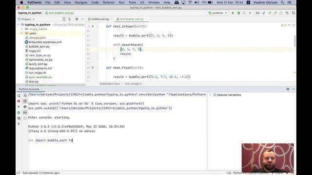Click test_integer() breadcrumb
Screen dimensions: 312x175
pos(133,84)
